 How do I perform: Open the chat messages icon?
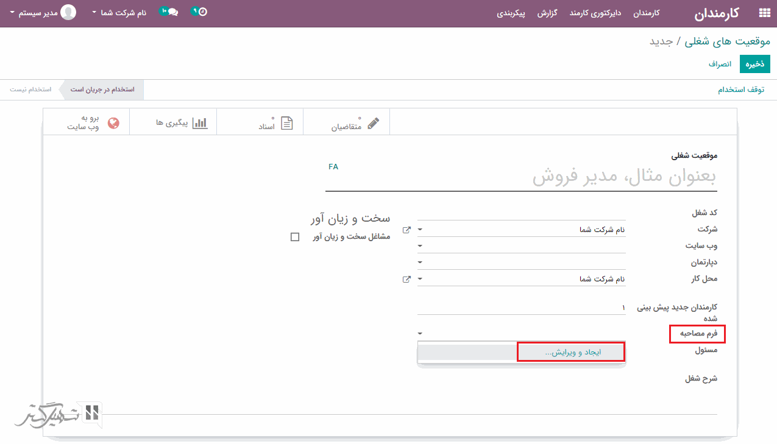click(171, 12)
